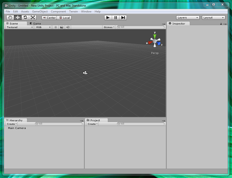The image size is (232, 178).
Task: Toggle Persp projection label
Action: pos(155,53)
